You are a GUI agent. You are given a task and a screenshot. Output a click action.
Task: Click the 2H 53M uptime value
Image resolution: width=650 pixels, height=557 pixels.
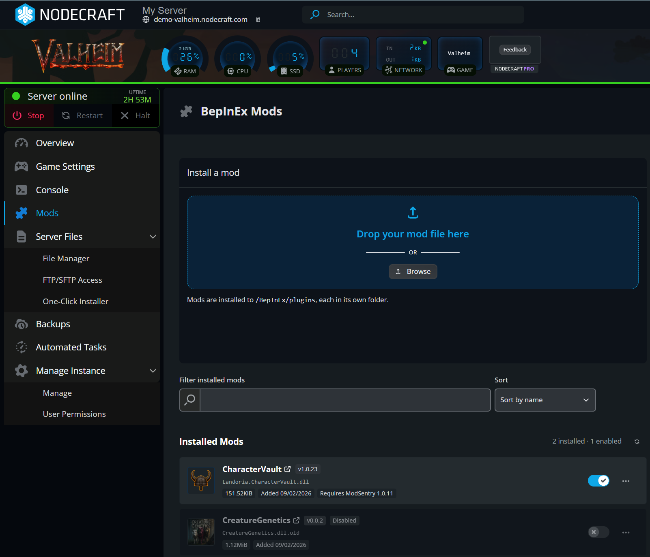137,100
